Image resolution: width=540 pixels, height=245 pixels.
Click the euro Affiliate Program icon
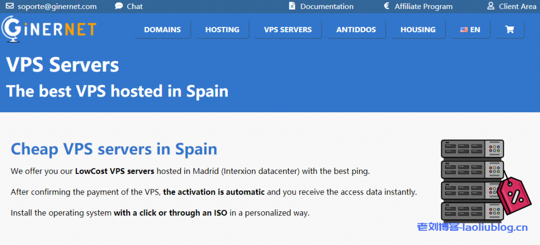click(387, 6)
